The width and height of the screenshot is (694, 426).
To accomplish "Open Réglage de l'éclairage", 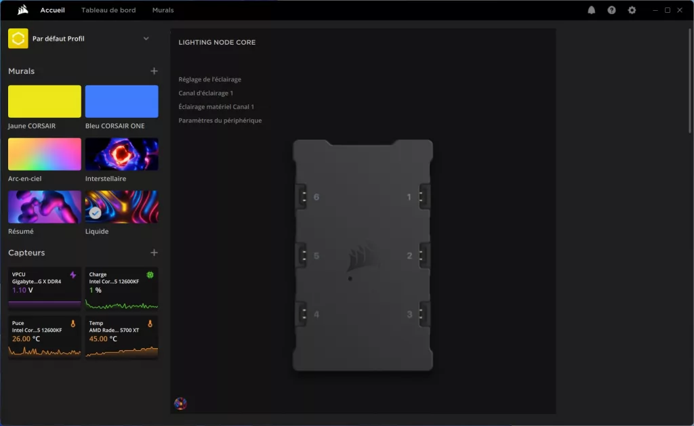I will click(210, 79).
